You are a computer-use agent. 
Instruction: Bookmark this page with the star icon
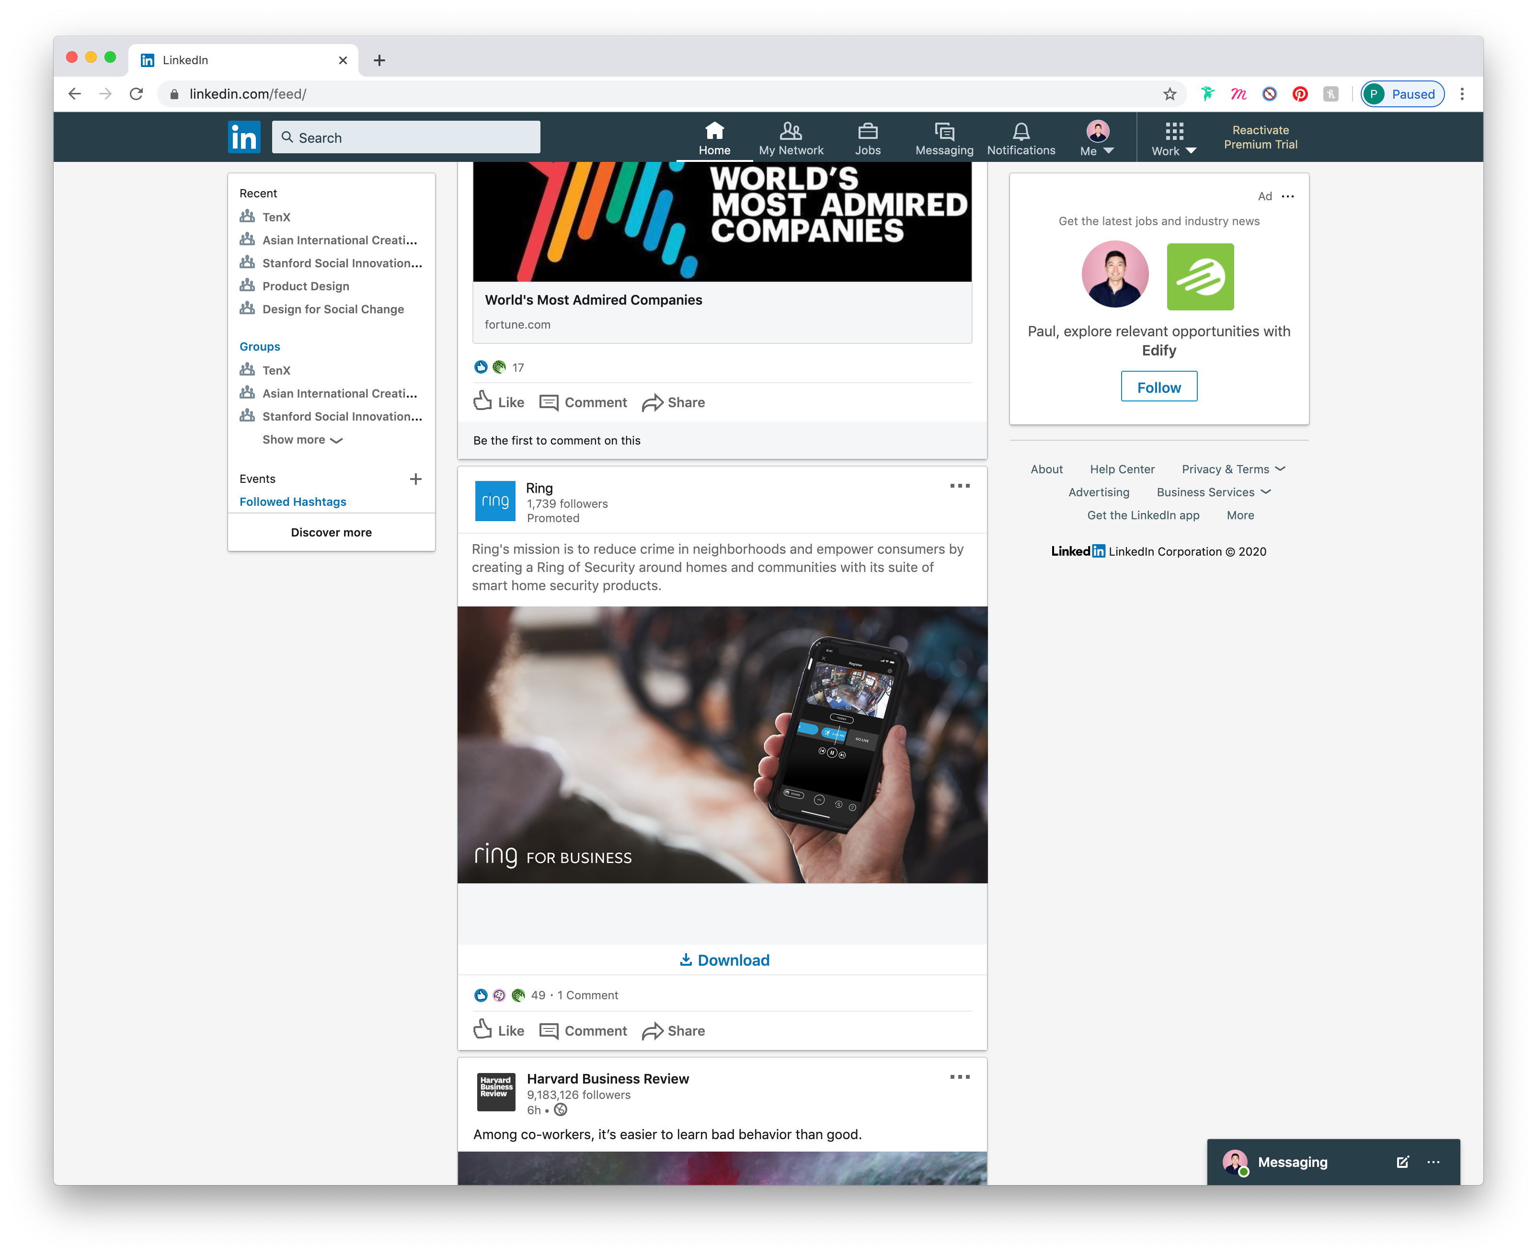[x=1170, y=94]
